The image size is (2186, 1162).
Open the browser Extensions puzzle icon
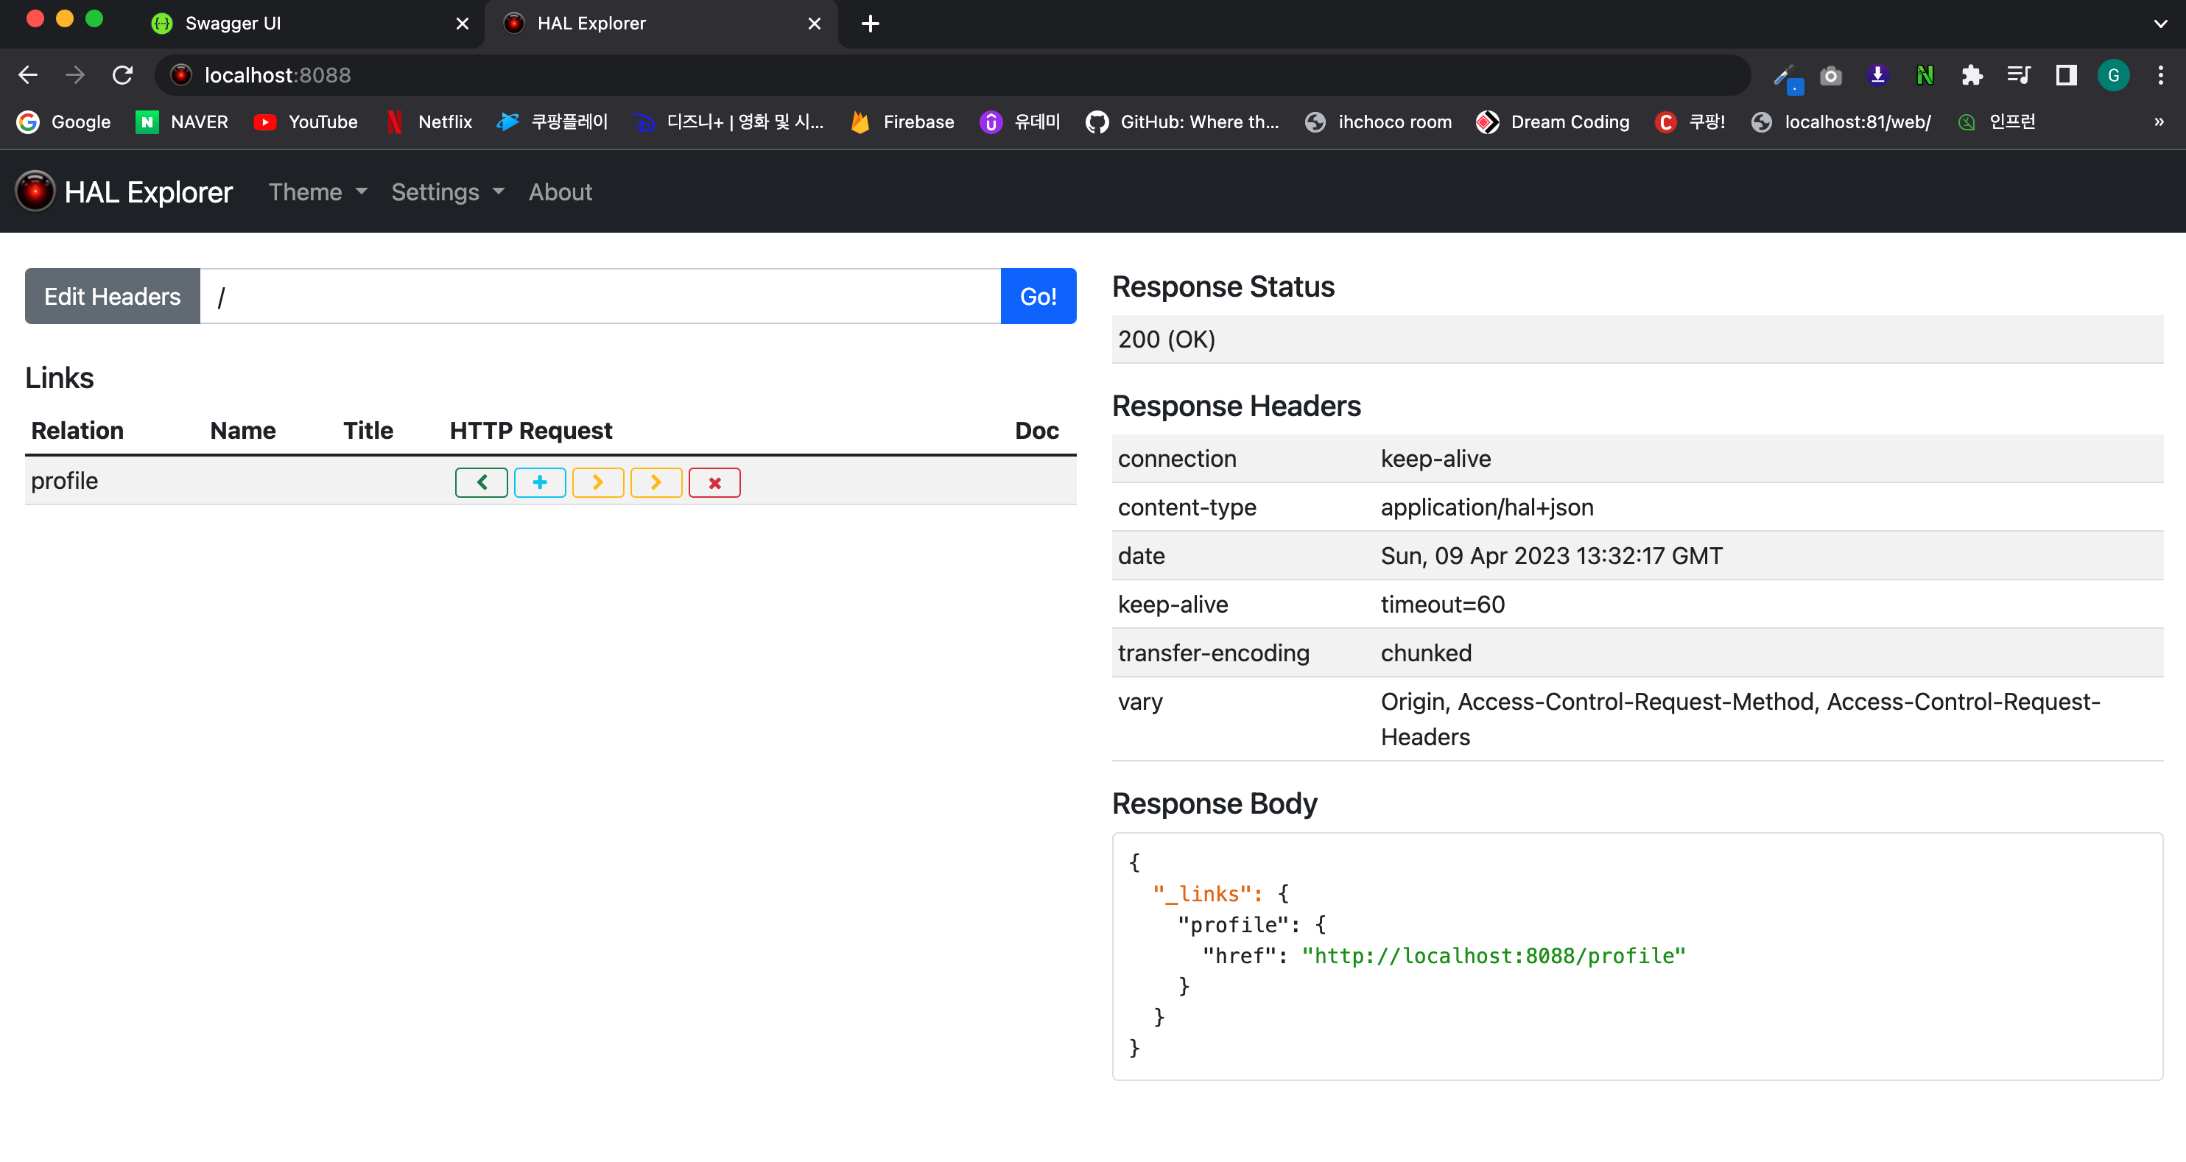pos(1971,76)
